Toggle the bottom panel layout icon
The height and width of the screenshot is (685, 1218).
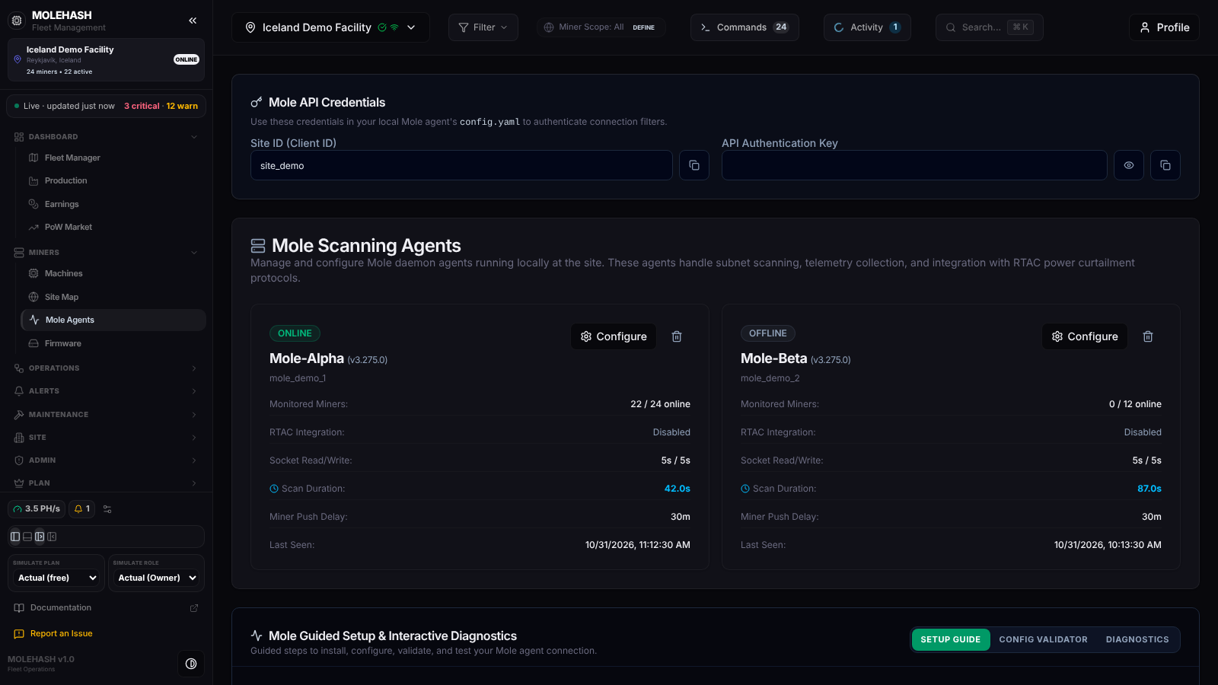point(27,537)
